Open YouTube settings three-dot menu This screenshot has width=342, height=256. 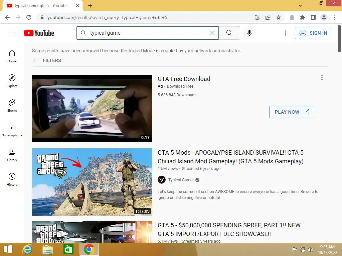tap(285, 33)
